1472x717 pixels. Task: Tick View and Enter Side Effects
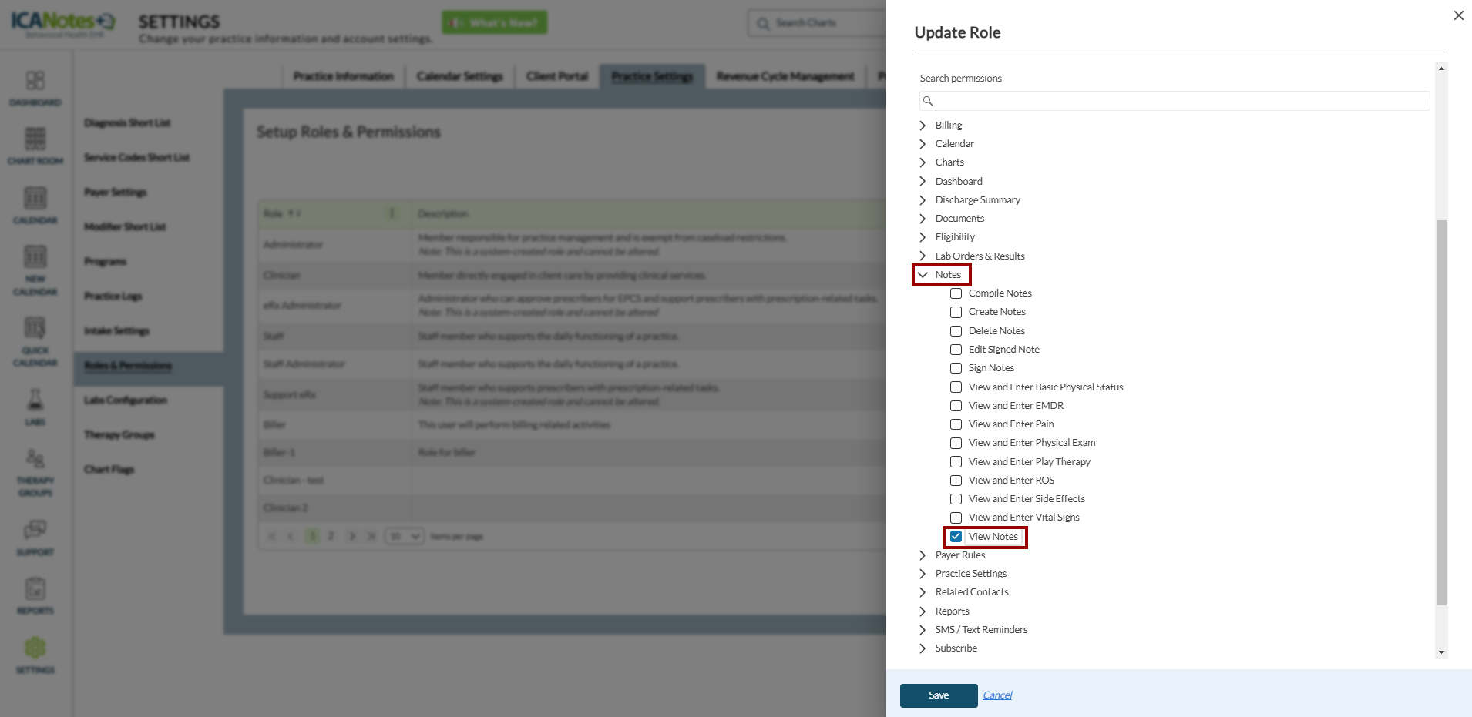[956, 499]
